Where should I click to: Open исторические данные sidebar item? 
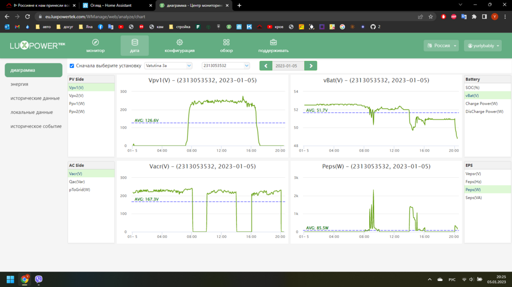tap(35, 98)
